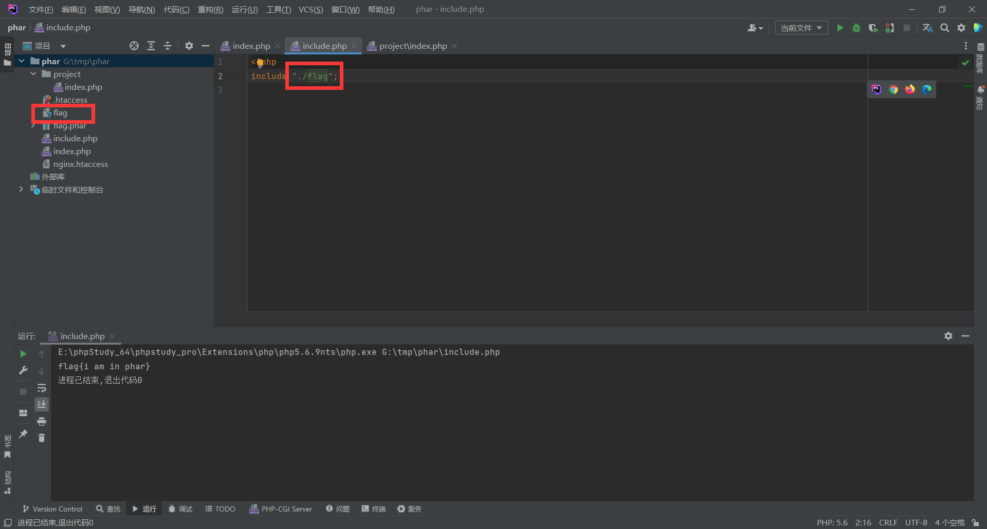The width and height of the screenshot is (987, 529).
Task: Open the 重构(R) menu
Action: click(210, 9)
